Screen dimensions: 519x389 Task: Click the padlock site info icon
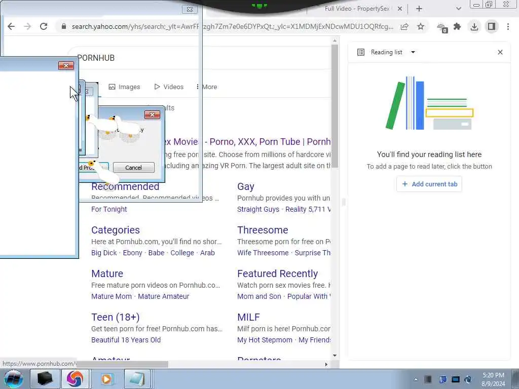pyautogui.click(x=64, y=26)
